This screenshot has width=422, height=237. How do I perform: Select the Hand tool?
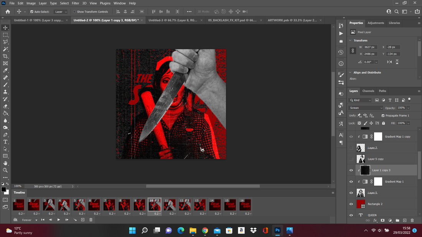(5, 163)
